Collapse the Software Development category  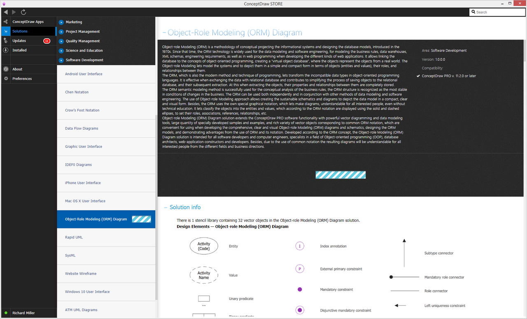[x=61, y=60]
